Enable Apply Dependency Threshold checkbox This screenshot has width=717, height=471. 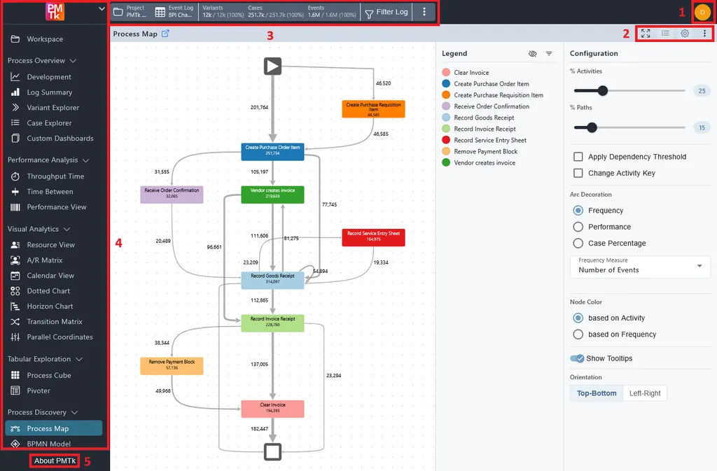[578, 157]
